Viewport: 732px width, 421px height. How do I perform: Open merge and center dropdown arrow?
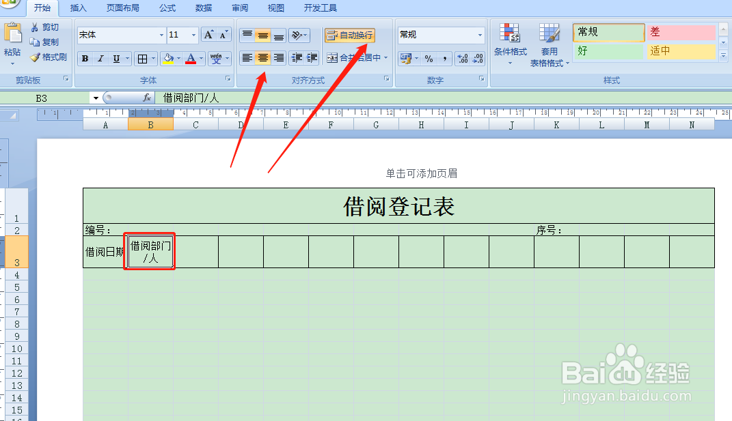(x=386, y=58)
